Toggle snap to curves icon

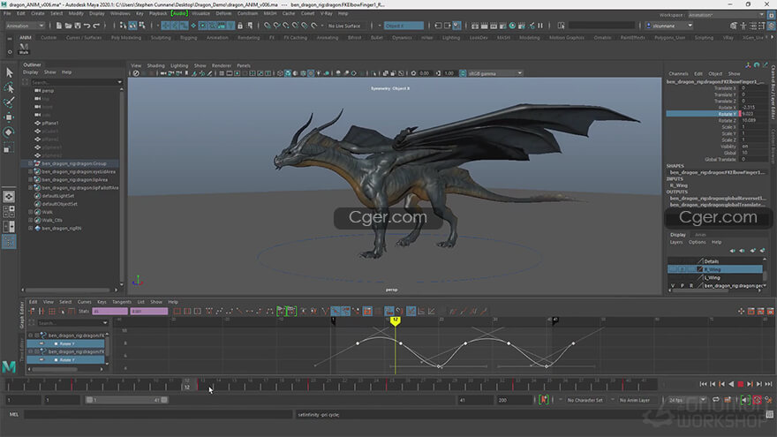(x=277, y=26)
